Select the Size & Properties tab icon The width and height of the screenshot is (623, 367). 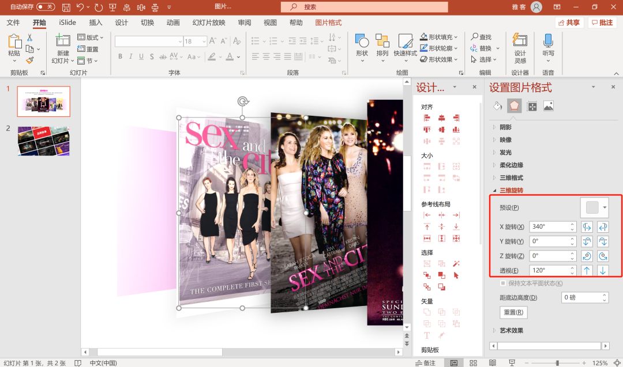click(532, 106)
